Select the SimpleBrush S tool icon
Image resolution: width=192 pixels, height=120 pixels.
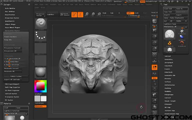click(170, 44)
